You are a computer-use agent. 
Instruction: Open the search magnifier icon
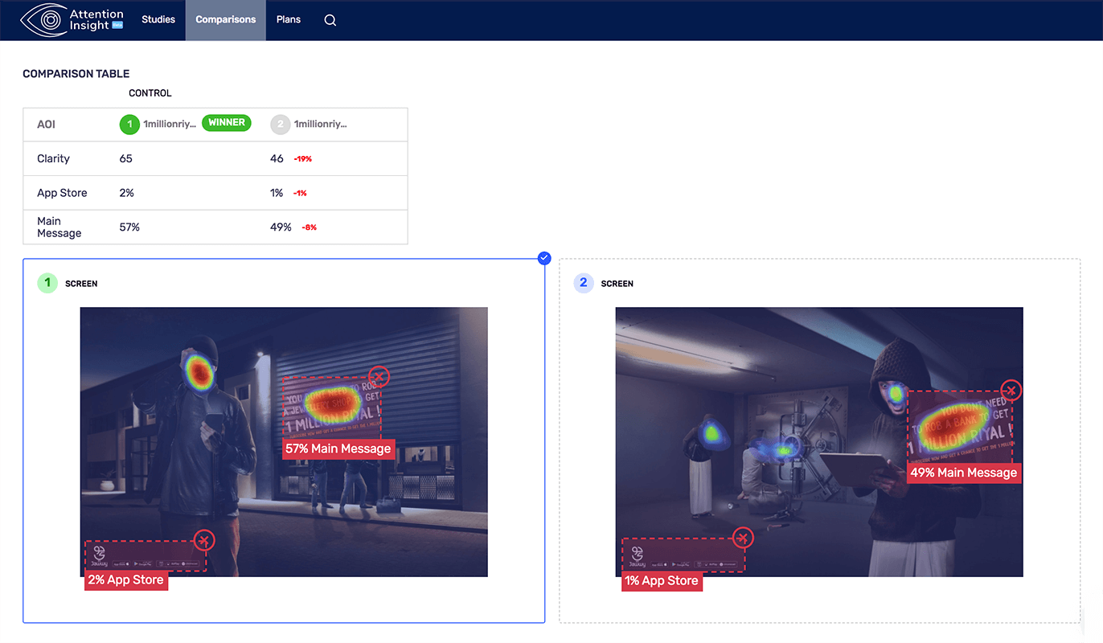(x=330, y=20)
